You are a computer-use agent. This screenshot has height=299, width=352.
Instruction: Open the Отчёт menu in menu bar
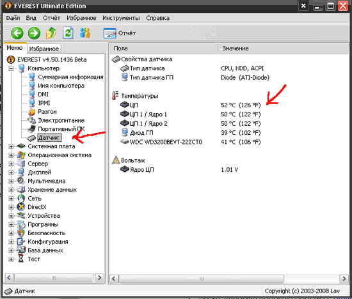(52, 18)
